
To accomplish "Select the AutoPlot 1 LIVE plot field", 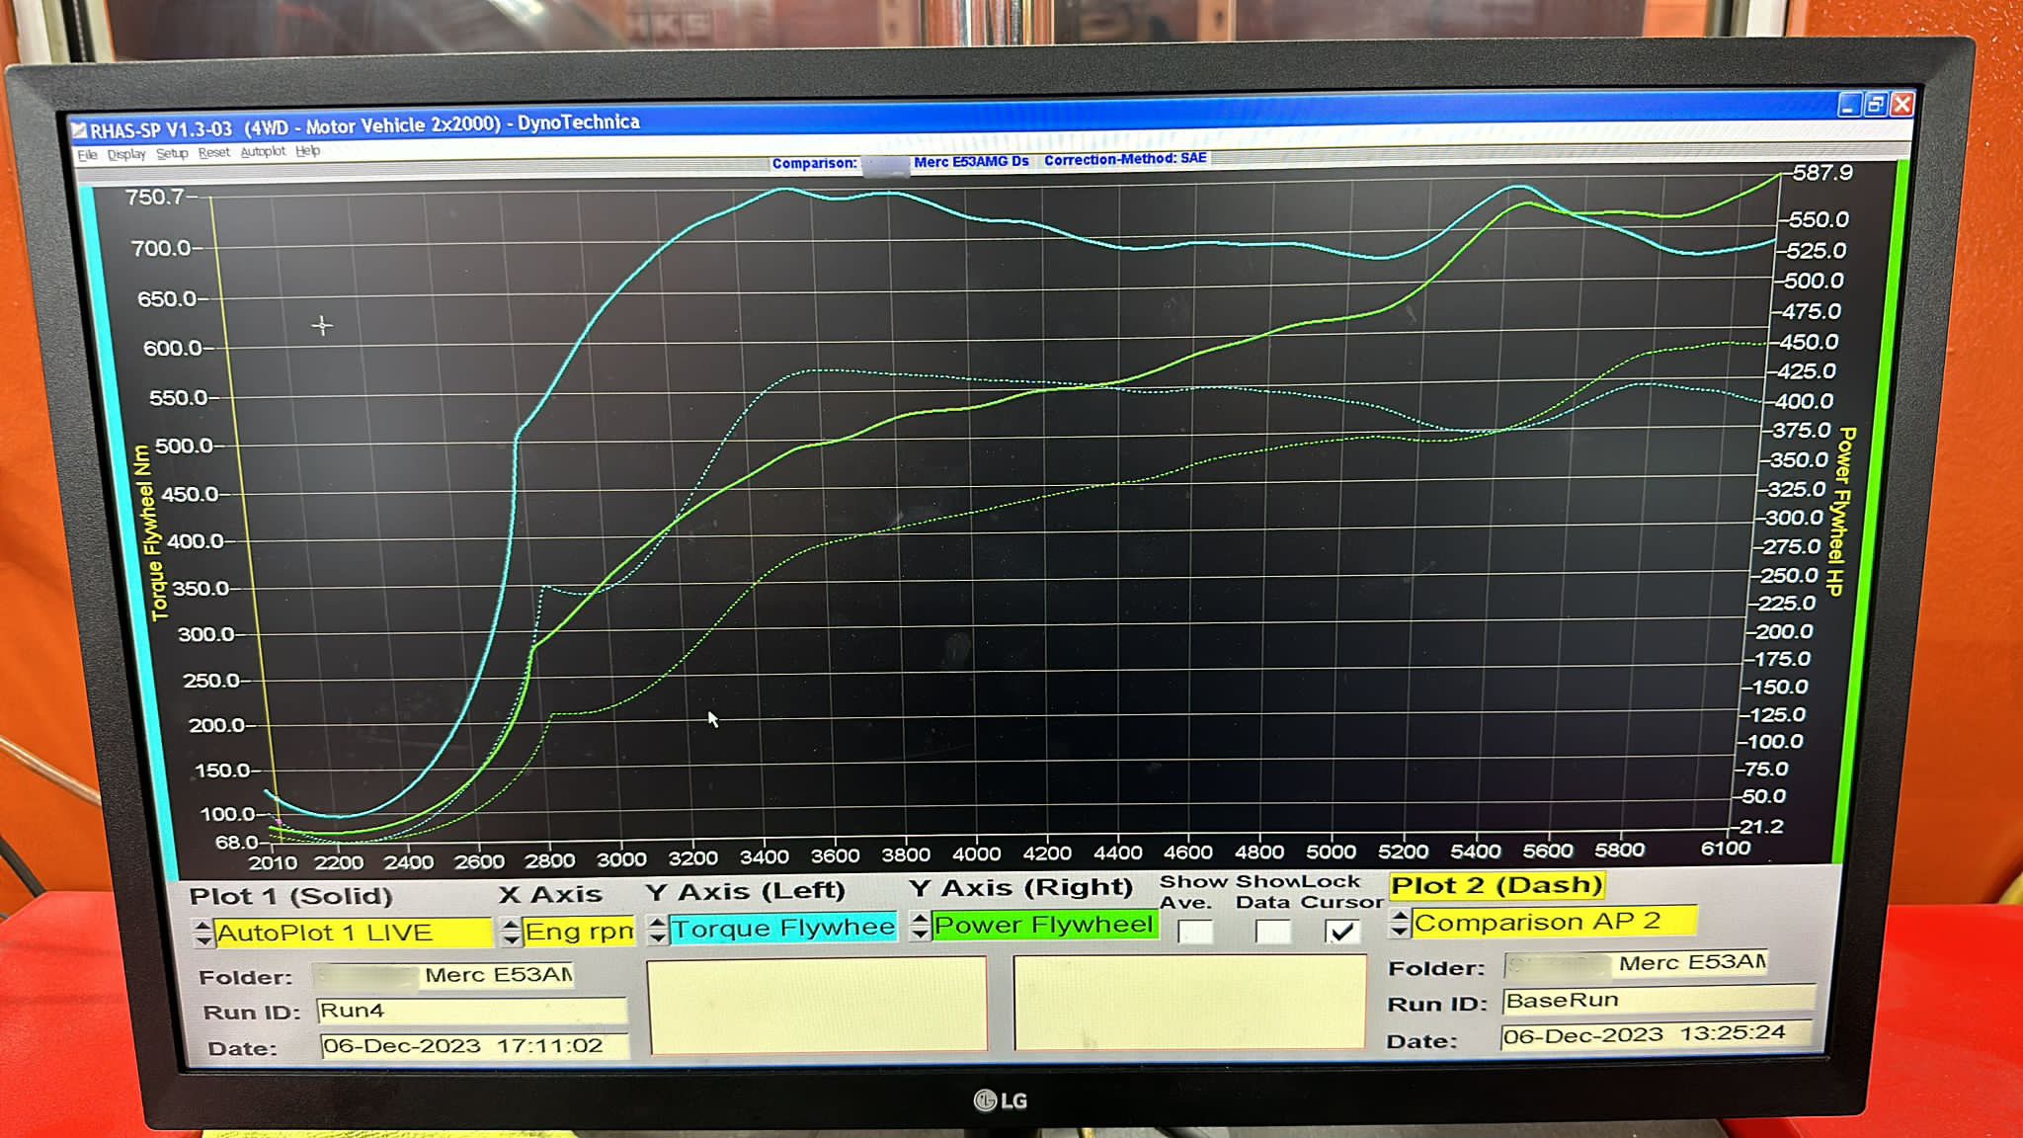I will pyautogui.click(x=353, y=933).
